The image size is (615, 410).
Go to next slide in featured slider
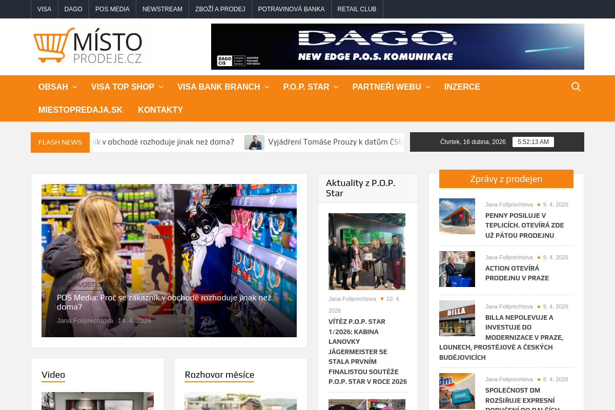290,191
